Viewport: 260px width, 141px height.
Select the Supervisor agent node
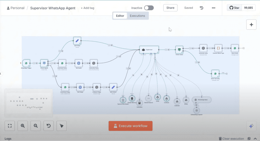149,50
